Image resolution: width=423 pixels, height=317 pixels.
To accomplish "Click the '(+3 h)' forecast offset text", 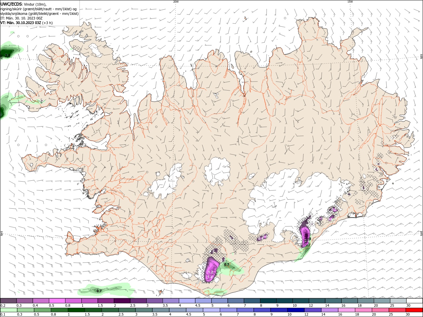I will pyautogui.click(x=47, y=23).
